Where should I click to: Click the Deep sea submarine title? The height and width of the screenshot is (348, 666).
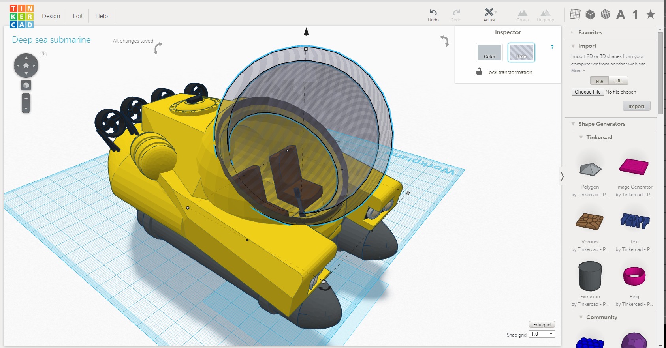click(51, 40)
